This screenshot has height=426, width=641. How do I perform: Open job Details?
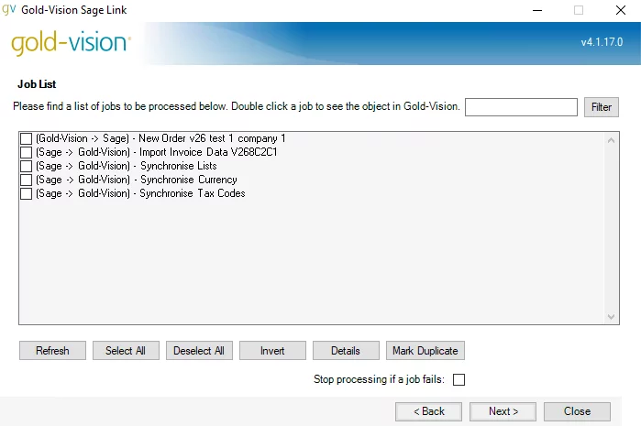pos(346,351)
